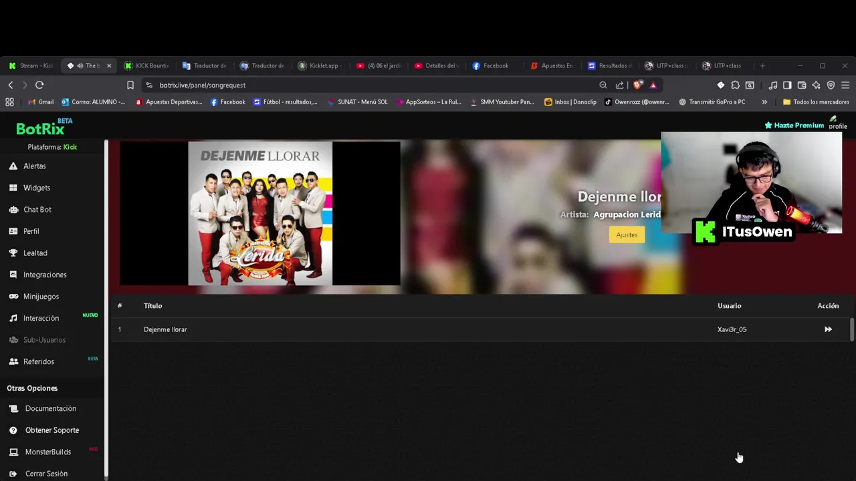Open the Alertas section icon

click(13, 166)
